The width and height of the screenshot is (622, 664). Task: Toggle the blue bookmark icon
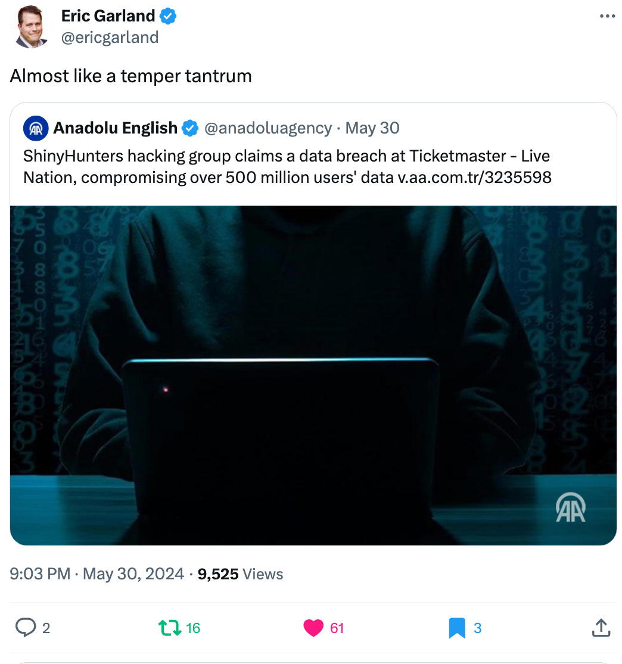point(457,628)
